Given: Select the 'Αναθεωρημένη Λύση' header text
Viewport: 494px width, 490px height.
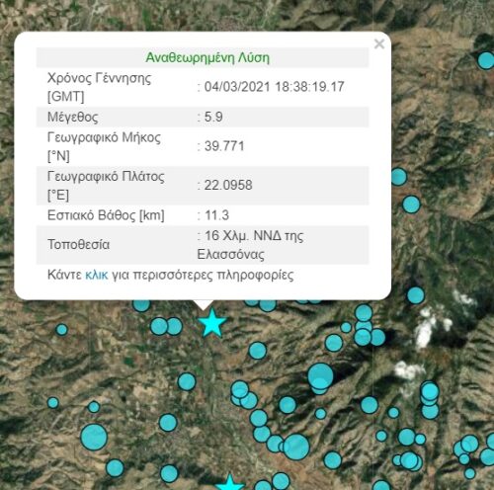Looking at the screenshot, I should coord(207,57).
